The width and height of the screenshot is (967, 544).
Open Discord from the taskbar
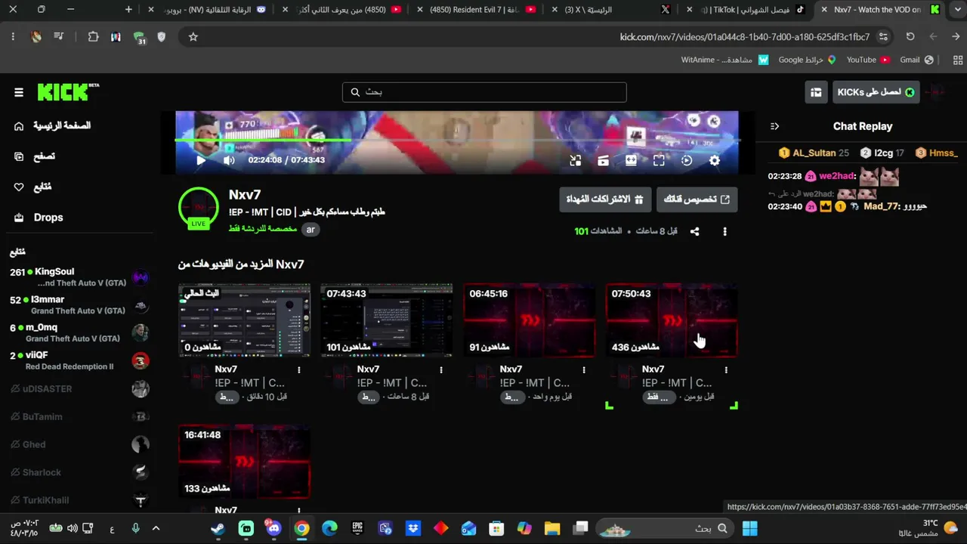point(273,528)
